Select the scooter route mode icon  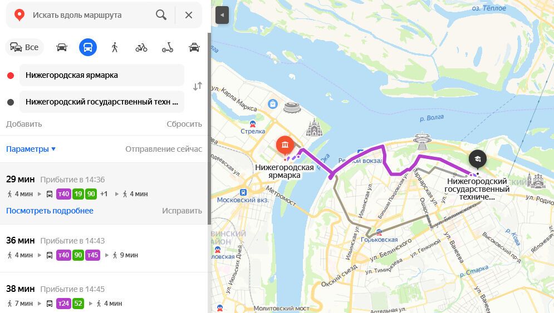168,47
